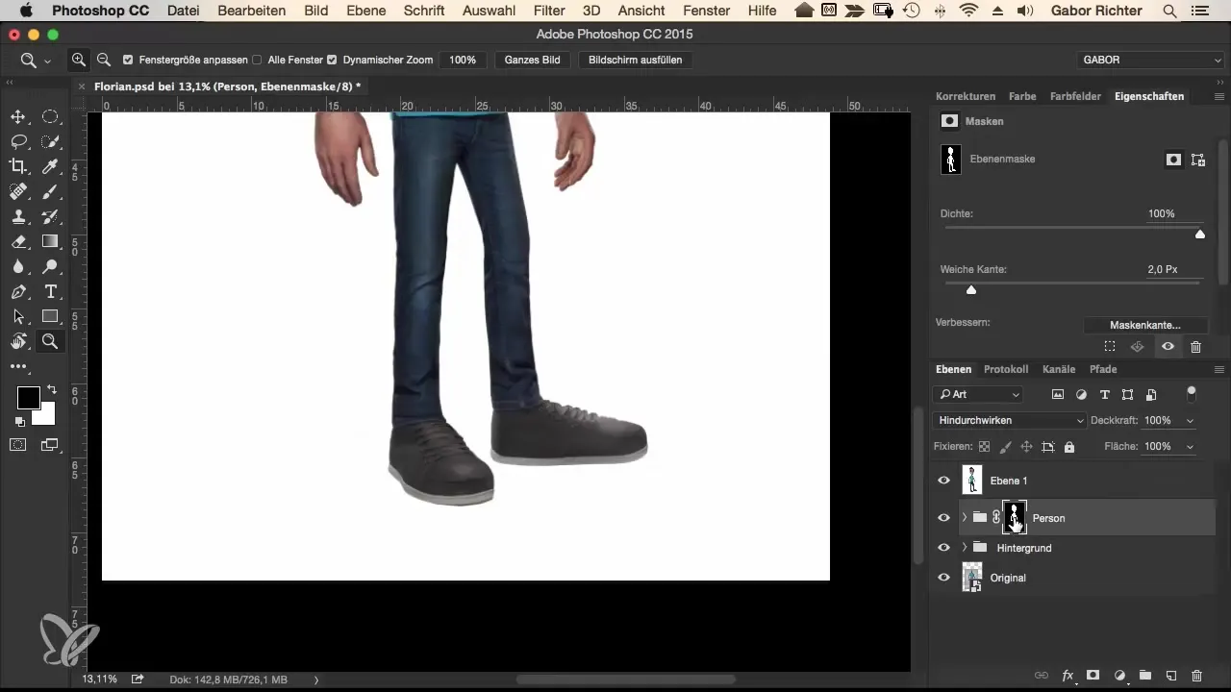Select the Move tool

(x=18, y=117)
